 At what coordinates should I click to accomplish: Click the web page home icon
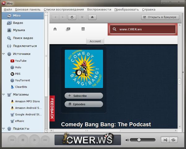point(55,29)
